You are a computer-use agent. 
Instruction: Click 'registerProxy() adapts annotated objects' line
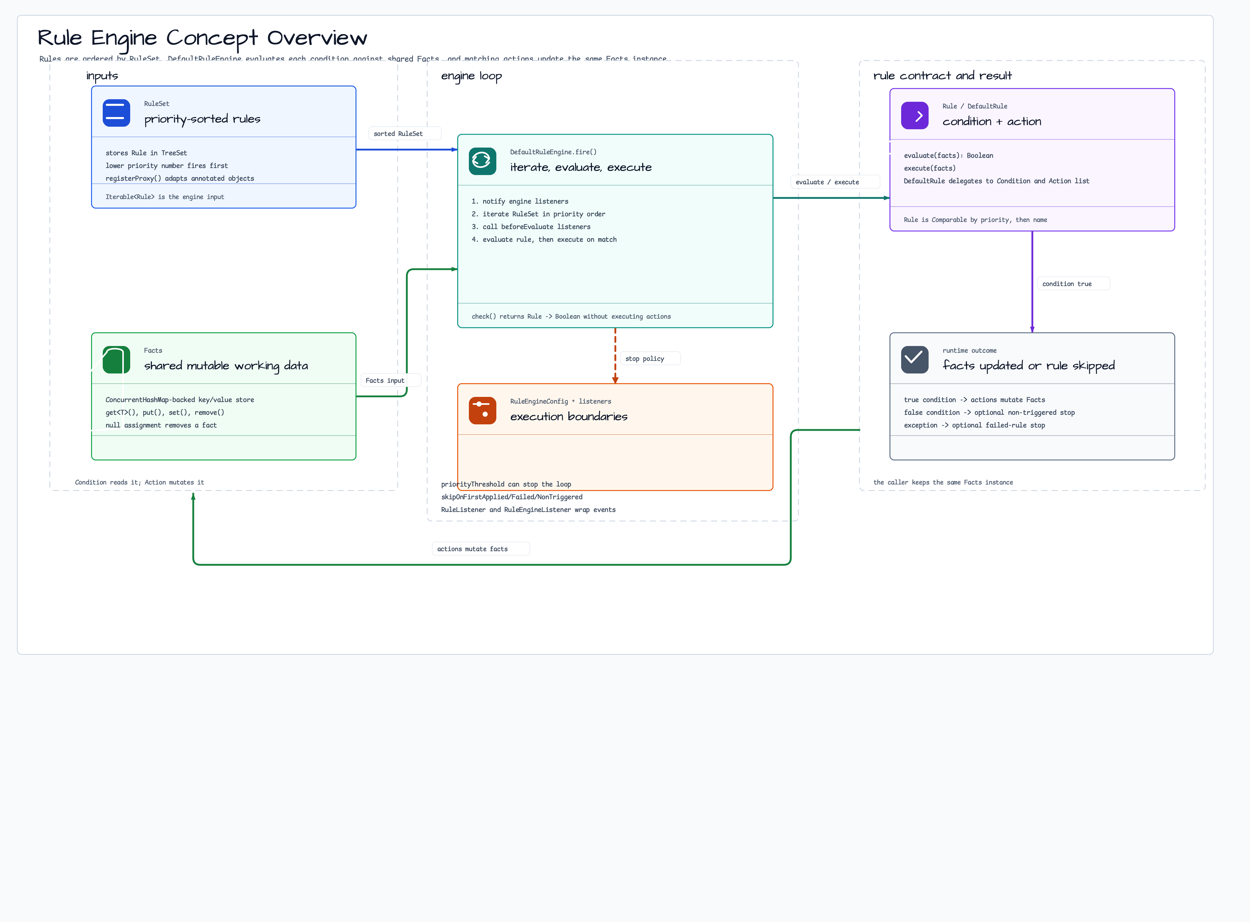coord(180,179)
